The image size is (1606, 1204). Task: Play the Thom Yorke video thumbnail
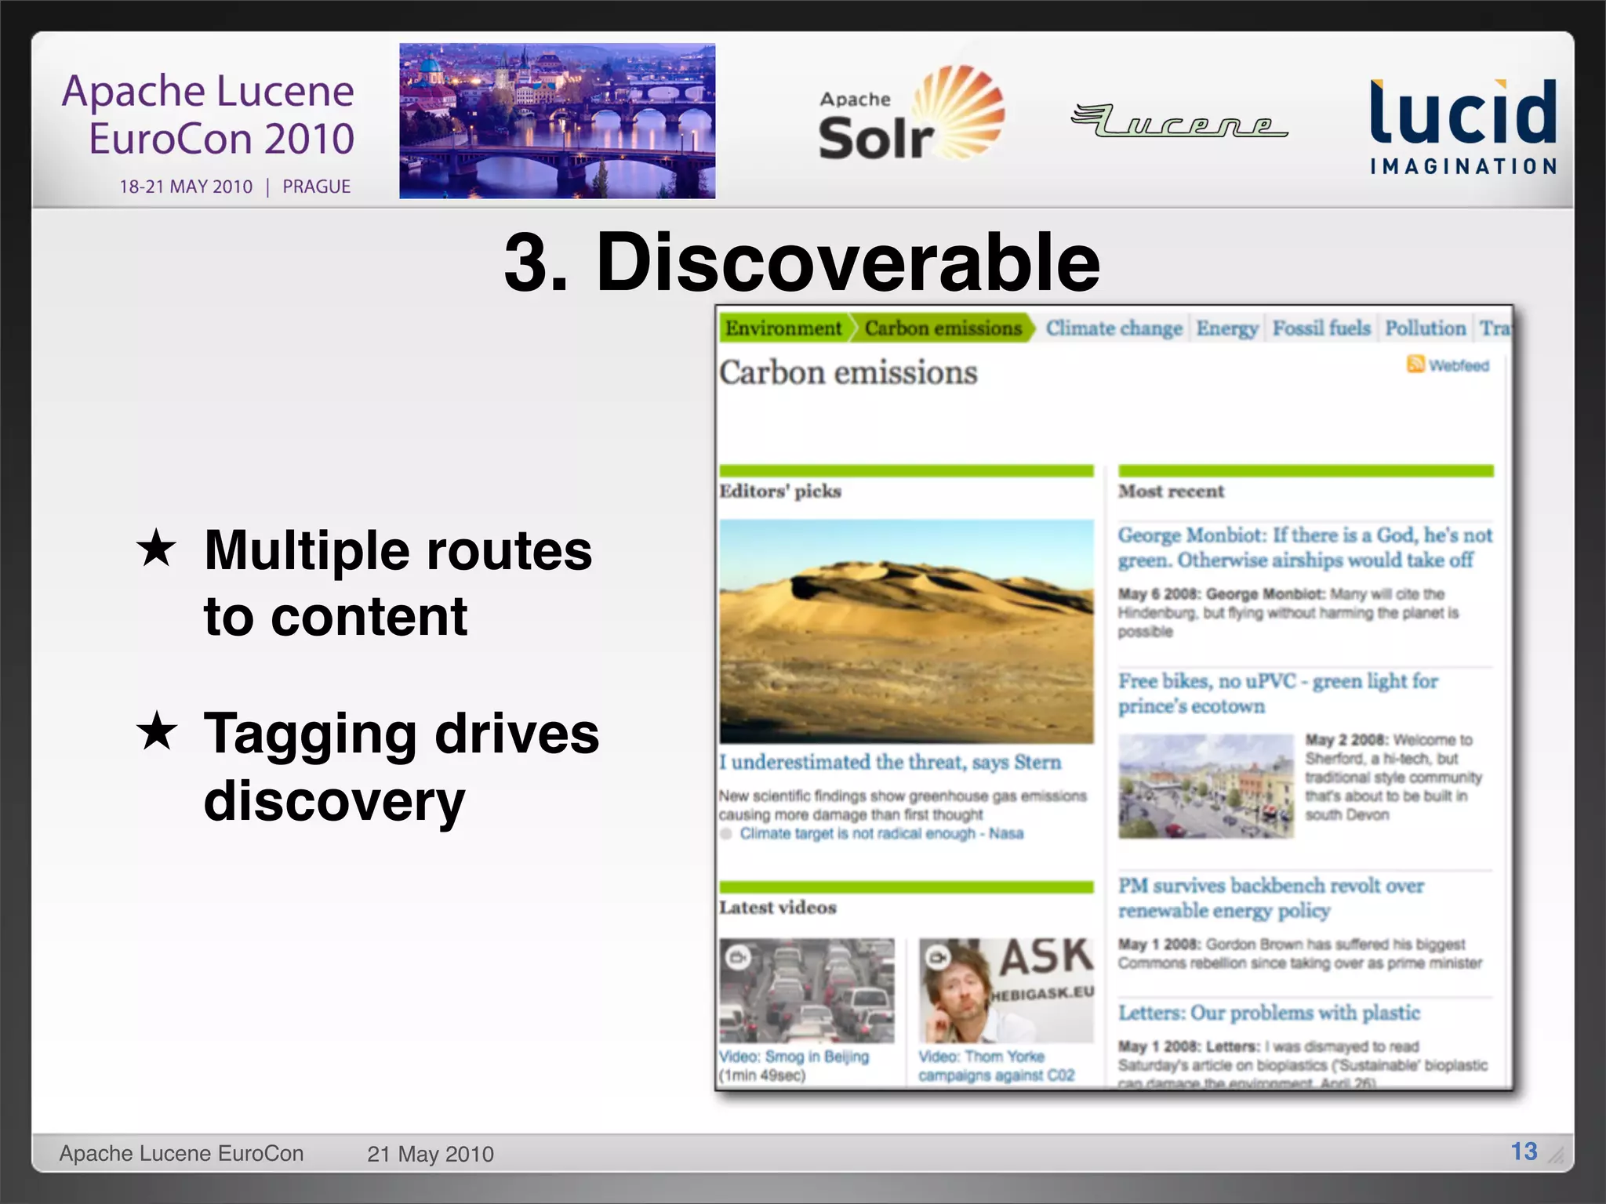tap(1006, 991)
